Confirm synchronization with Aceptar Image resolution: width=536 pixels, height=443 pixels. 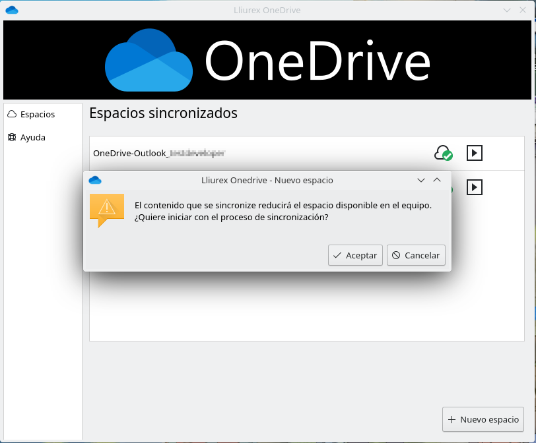tap(355, 255)
